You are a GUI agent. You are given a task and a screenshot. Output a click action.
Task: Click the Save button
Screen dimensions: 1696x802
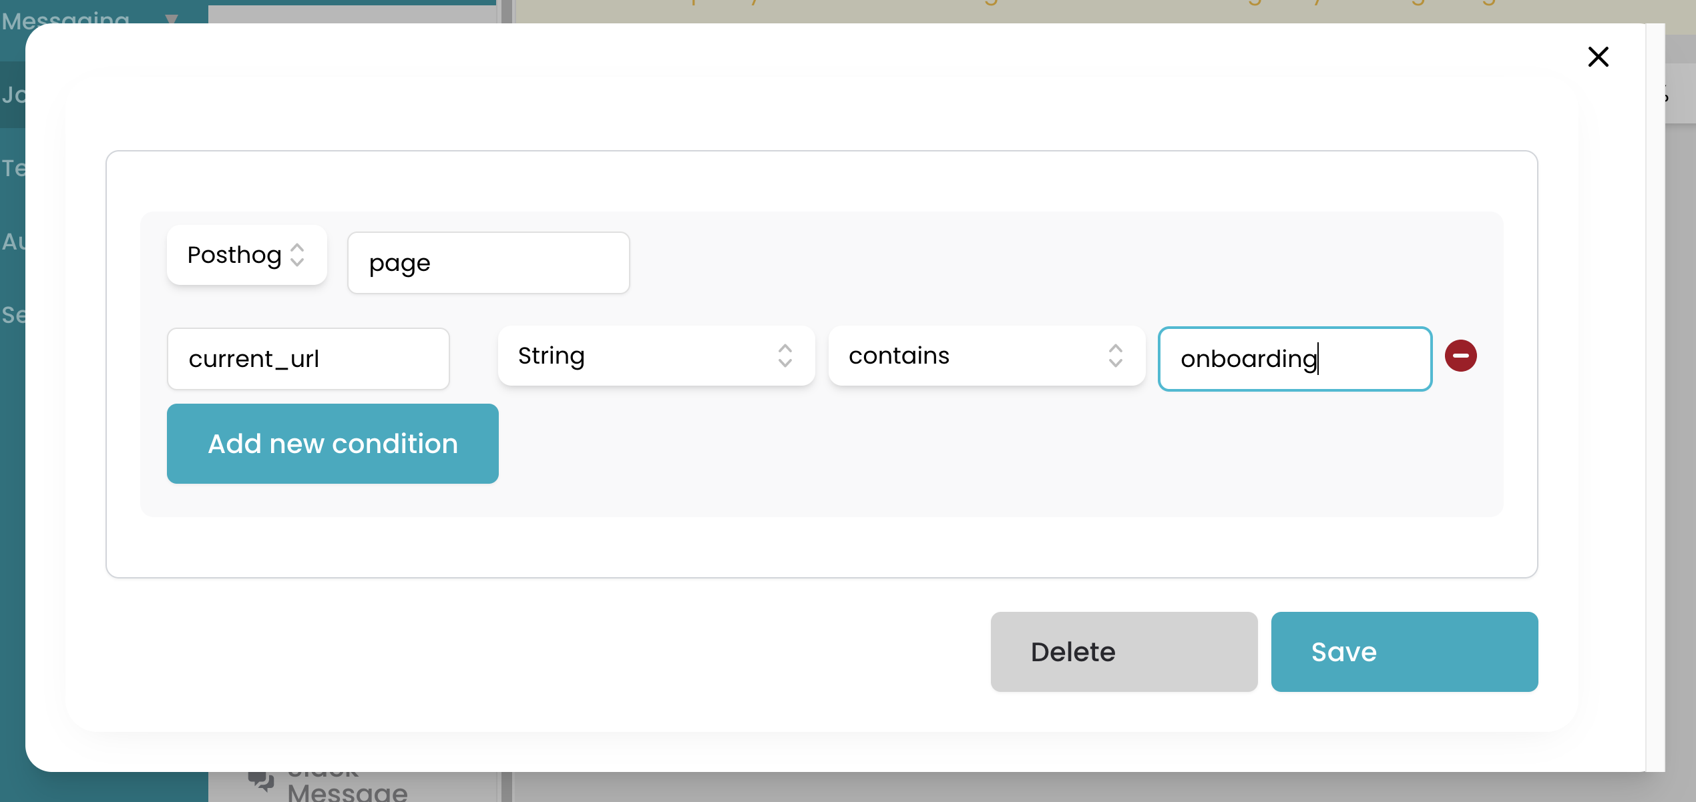tap(1404, 652)
